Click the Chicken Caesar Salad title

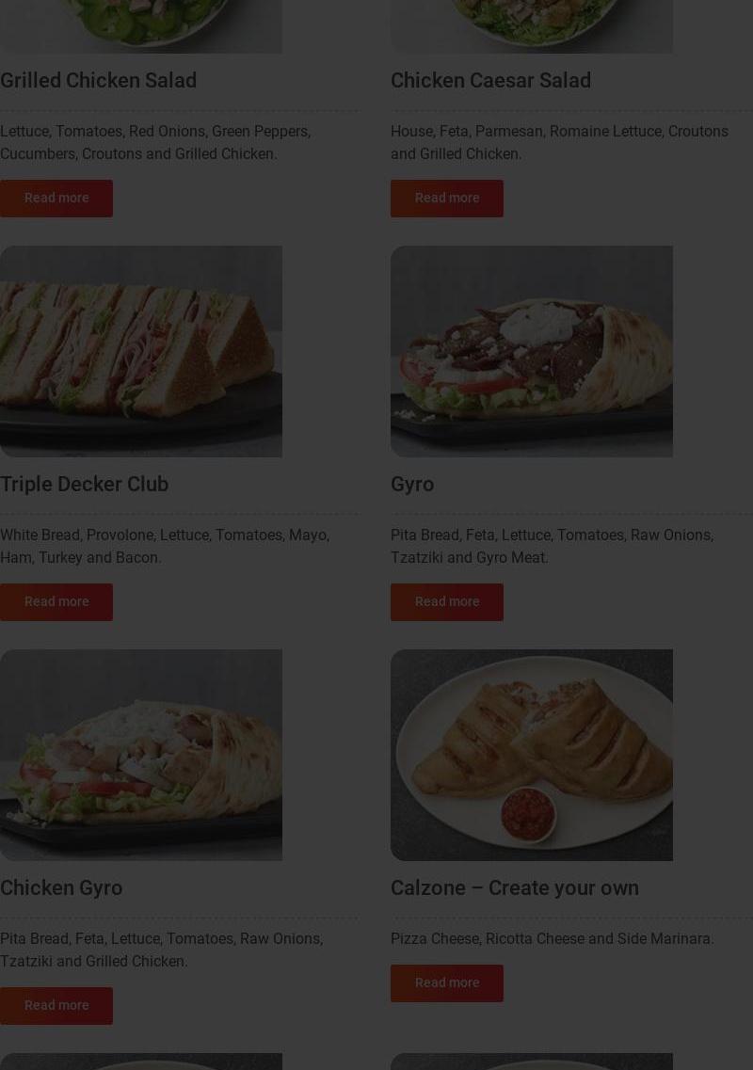point(490,81)
